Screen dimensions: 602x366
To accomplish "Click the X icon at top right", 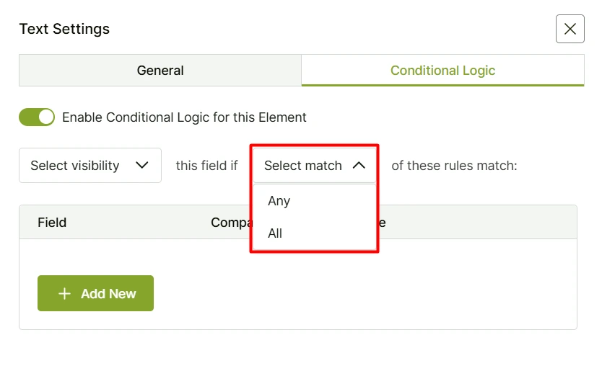I will 570,29.
